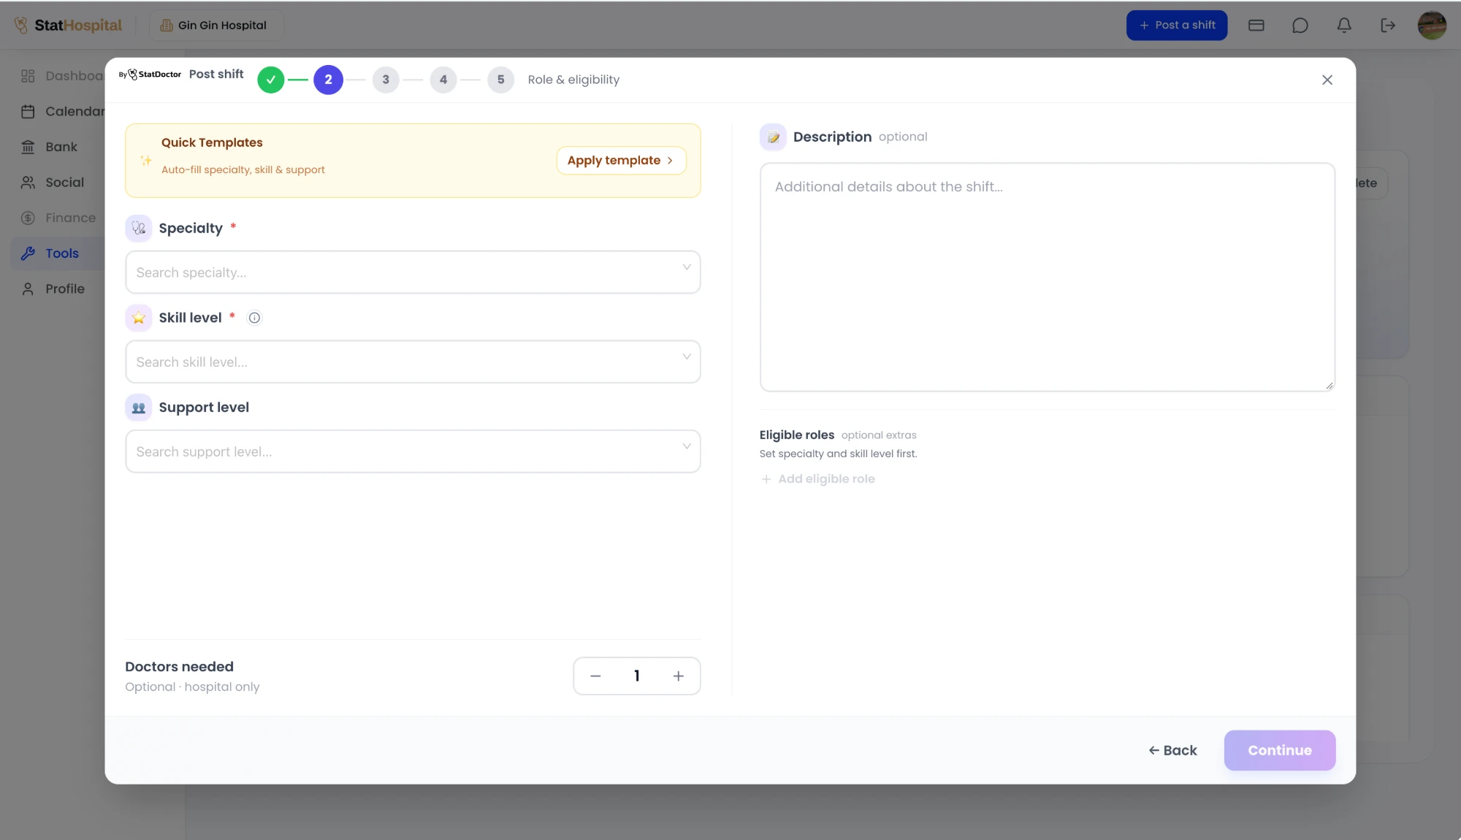This screenshot has height=840, width=1461.
Task: Jump to step 3 indicator
Action: tap(386, 80)
